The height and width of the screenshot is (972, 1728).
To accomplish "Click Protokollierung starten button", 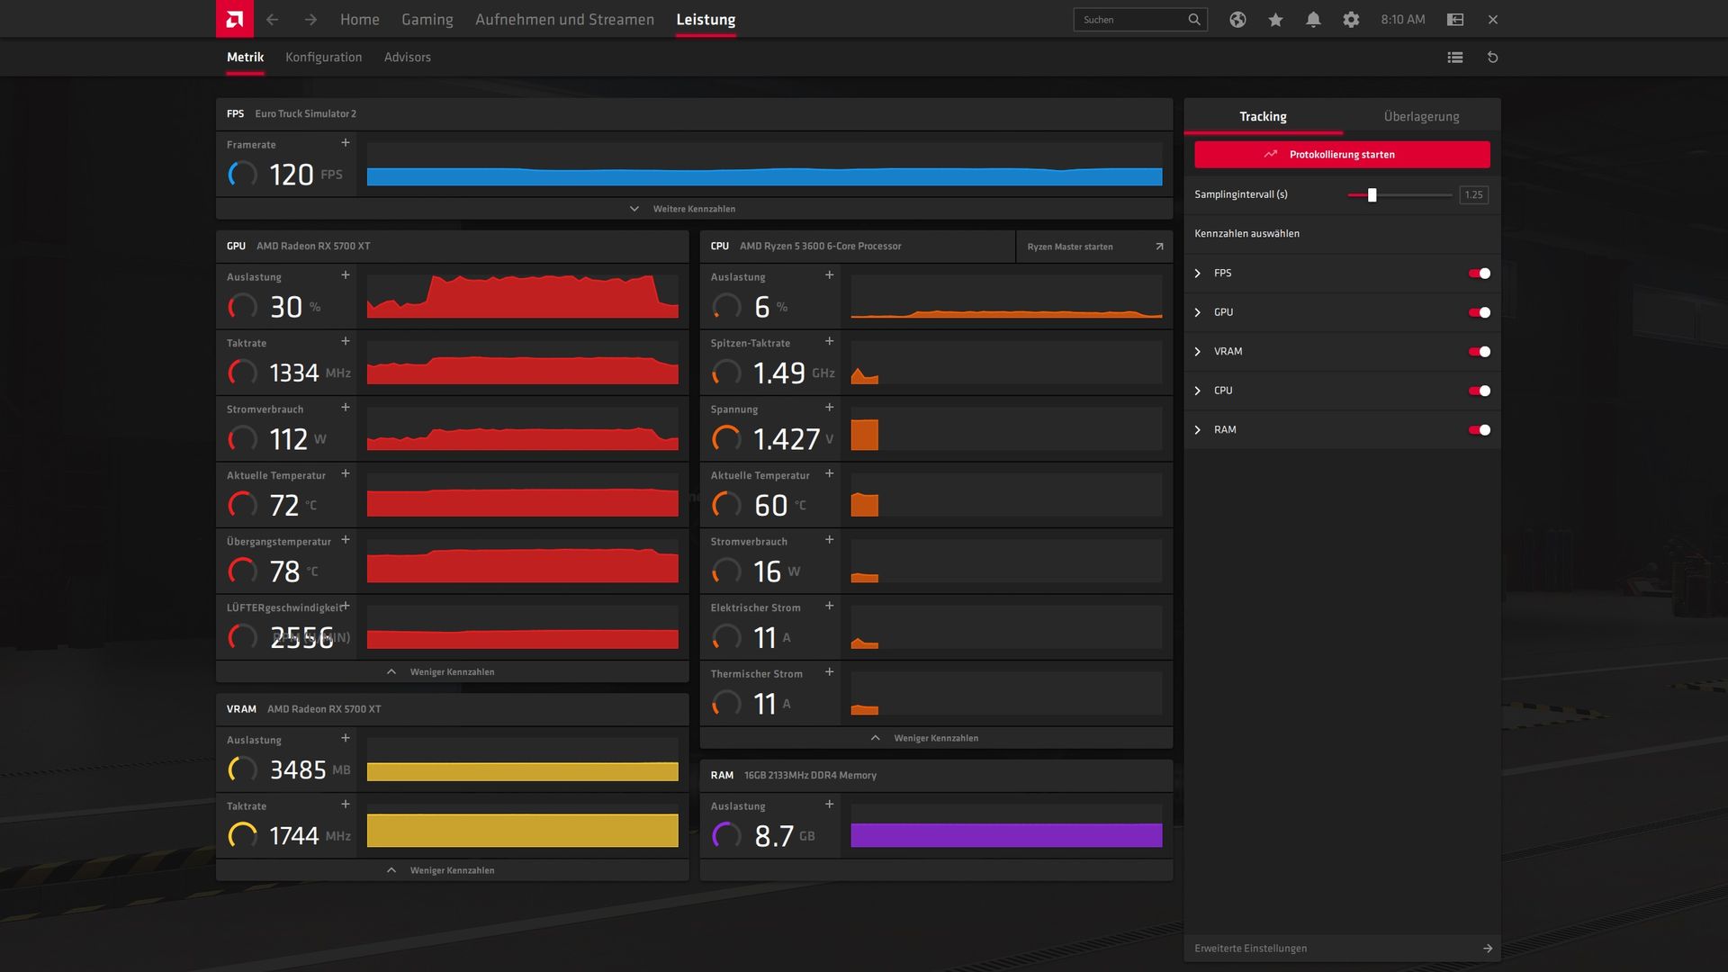I will (x=1341, y=155).
